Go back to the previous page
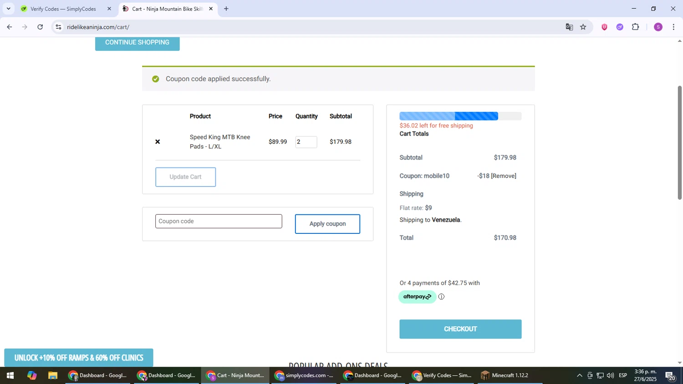Viewport: 683px width, 384px height. [x=9, y=27]
